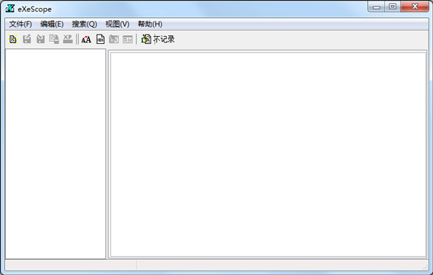Viewport: 433px width, 275px height.
Task: Open the 帮助(H) menu
Action: pyautogui.click(x=150, y=24)
